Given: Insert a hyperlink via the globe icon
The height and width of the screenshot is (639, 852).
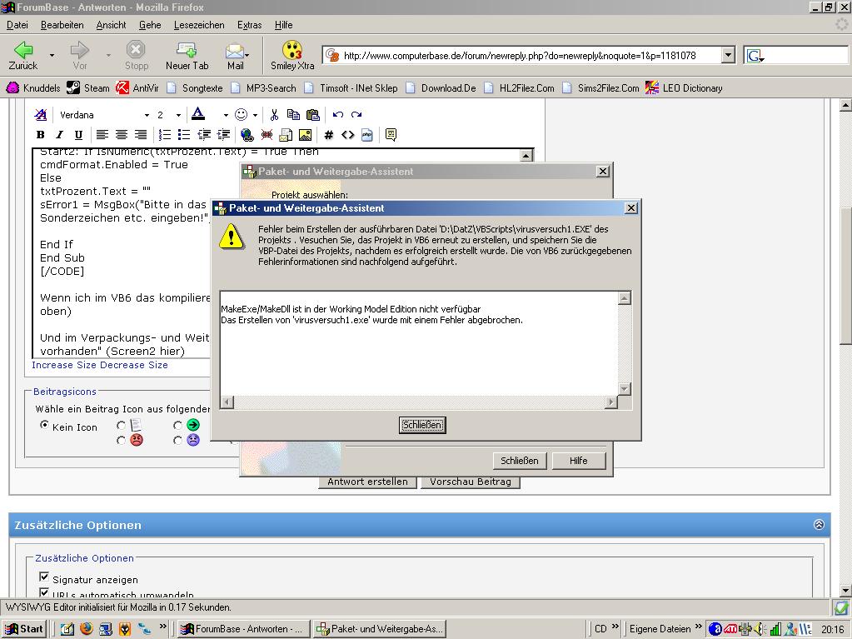Looking at the screenshot, I should [247, 135].
